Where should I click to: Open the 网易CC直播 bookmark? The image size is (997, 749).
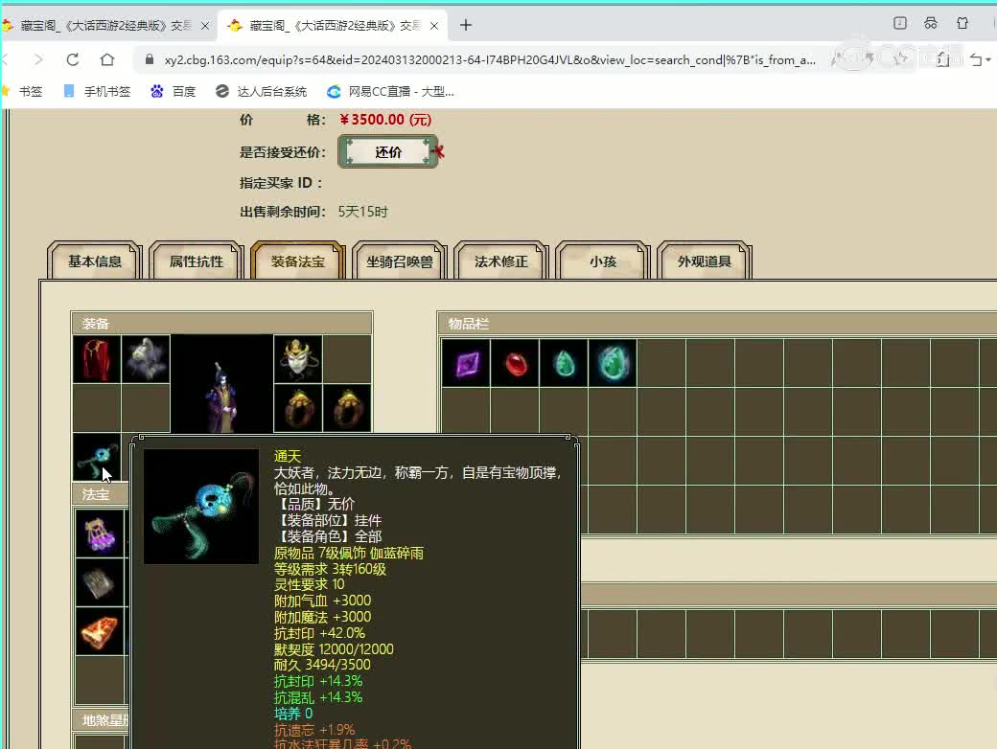tap(390, 92)
